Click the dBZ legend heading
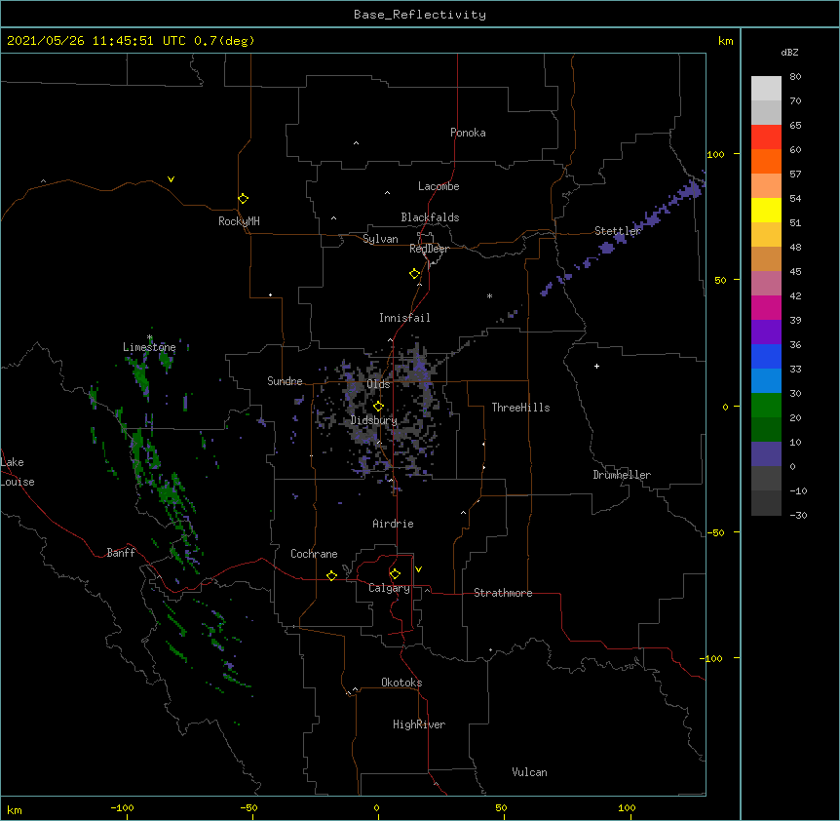840x821 pixels. pos(789,53)
